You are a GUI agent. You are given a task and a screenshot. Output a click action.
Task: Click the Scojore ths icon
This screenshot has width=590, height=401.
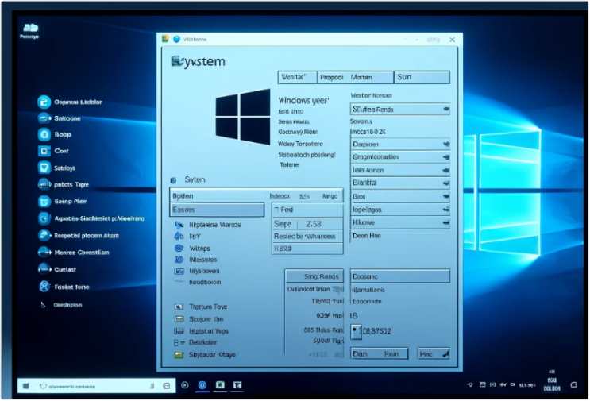(179, 319)
